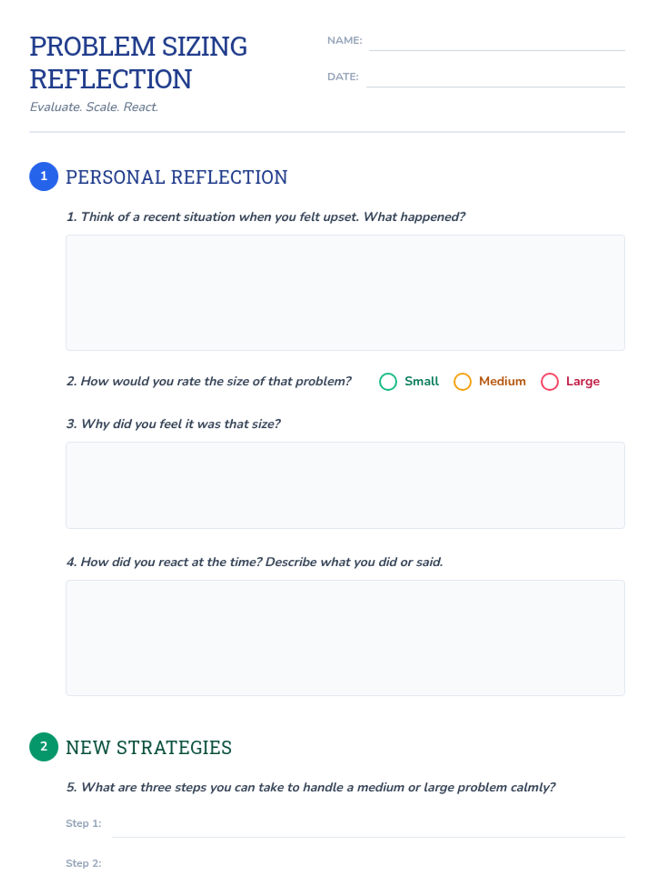
Task: Click the New Strategies section heading
Action: 149,747
